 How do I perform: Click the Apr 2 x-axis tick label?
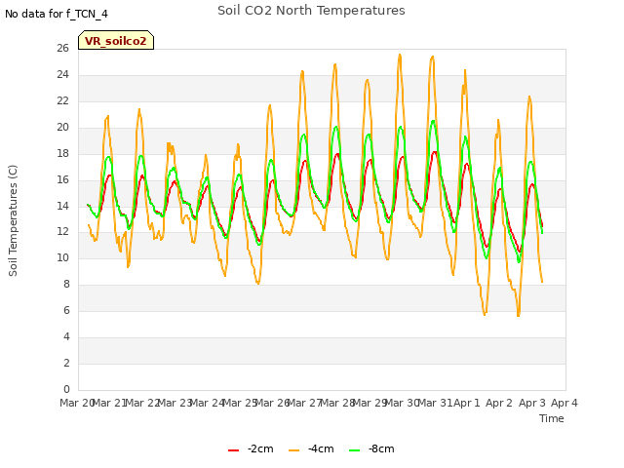click(x=499, y=403)
